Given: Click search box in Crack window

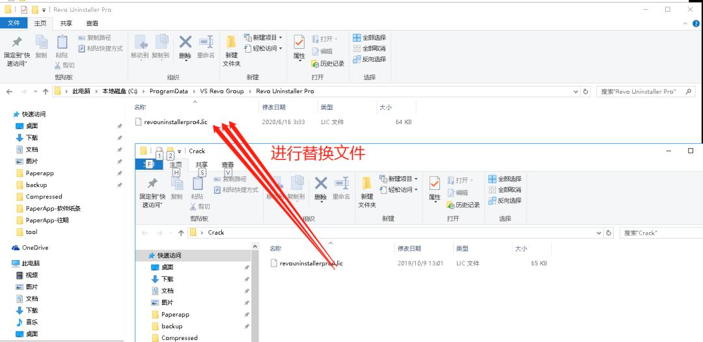Looking at the screenshot, I should [661, 233].
